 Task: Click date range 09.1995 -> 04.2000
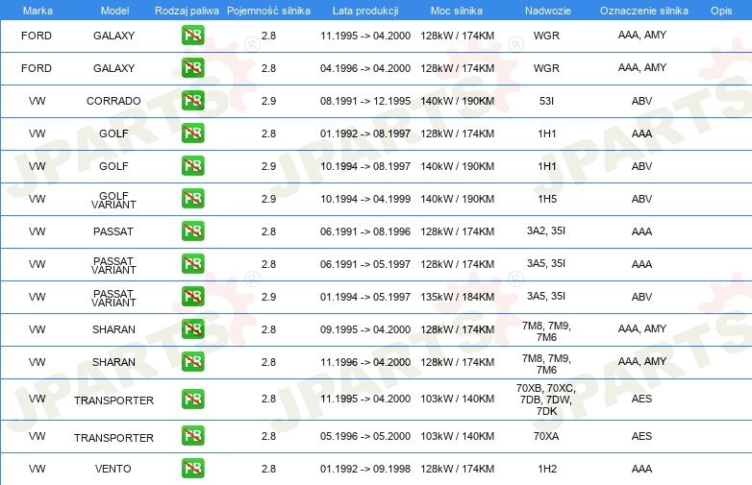pyautogui.click(x=365, y=329)
